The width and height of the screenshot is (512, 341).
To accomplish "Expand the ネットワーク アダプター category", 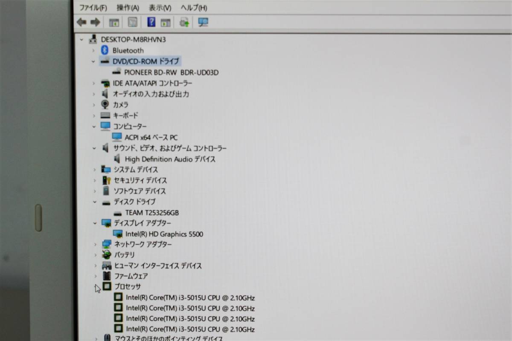I will click(95, 244).
